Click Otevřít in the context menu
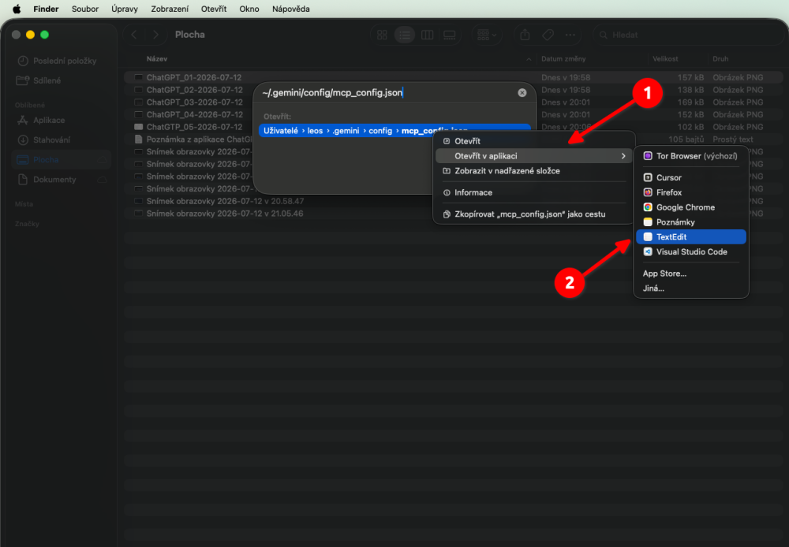This screenshot has height=547, width=789. point(533,141)
